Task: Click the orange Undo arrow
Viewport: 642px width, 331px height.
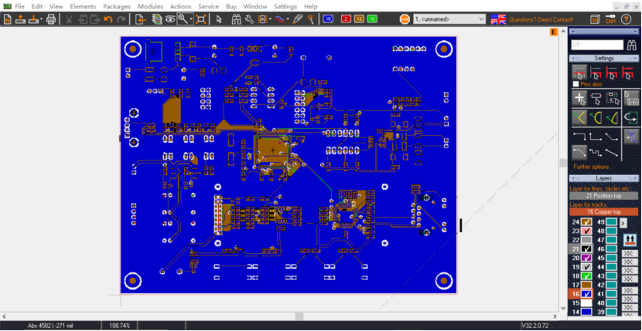Action: [x=108, y=19]
